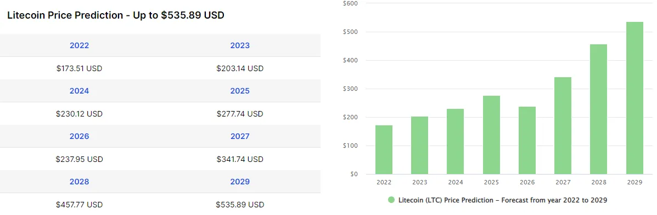Open the 2025 year header

(240, 91)
